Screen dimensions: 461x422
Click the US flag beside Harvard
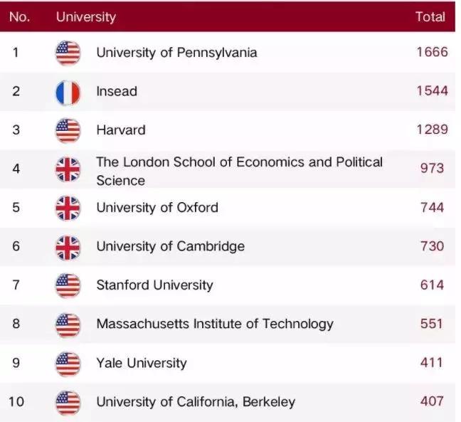click(68, 130)
